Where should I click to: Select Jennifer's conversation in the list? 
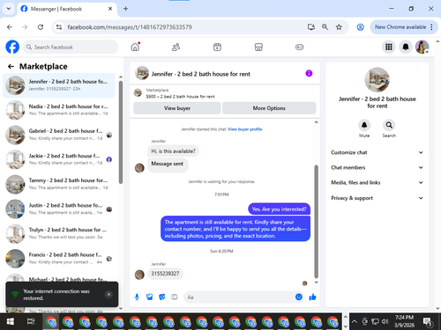[59, 85]
